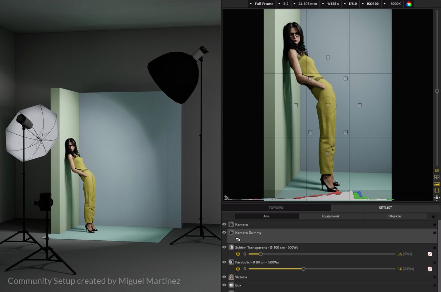The height and width of the screenshot is (292, 441).
Task: Select the center autofocus point in viewfinder
Action: point(328,105)
